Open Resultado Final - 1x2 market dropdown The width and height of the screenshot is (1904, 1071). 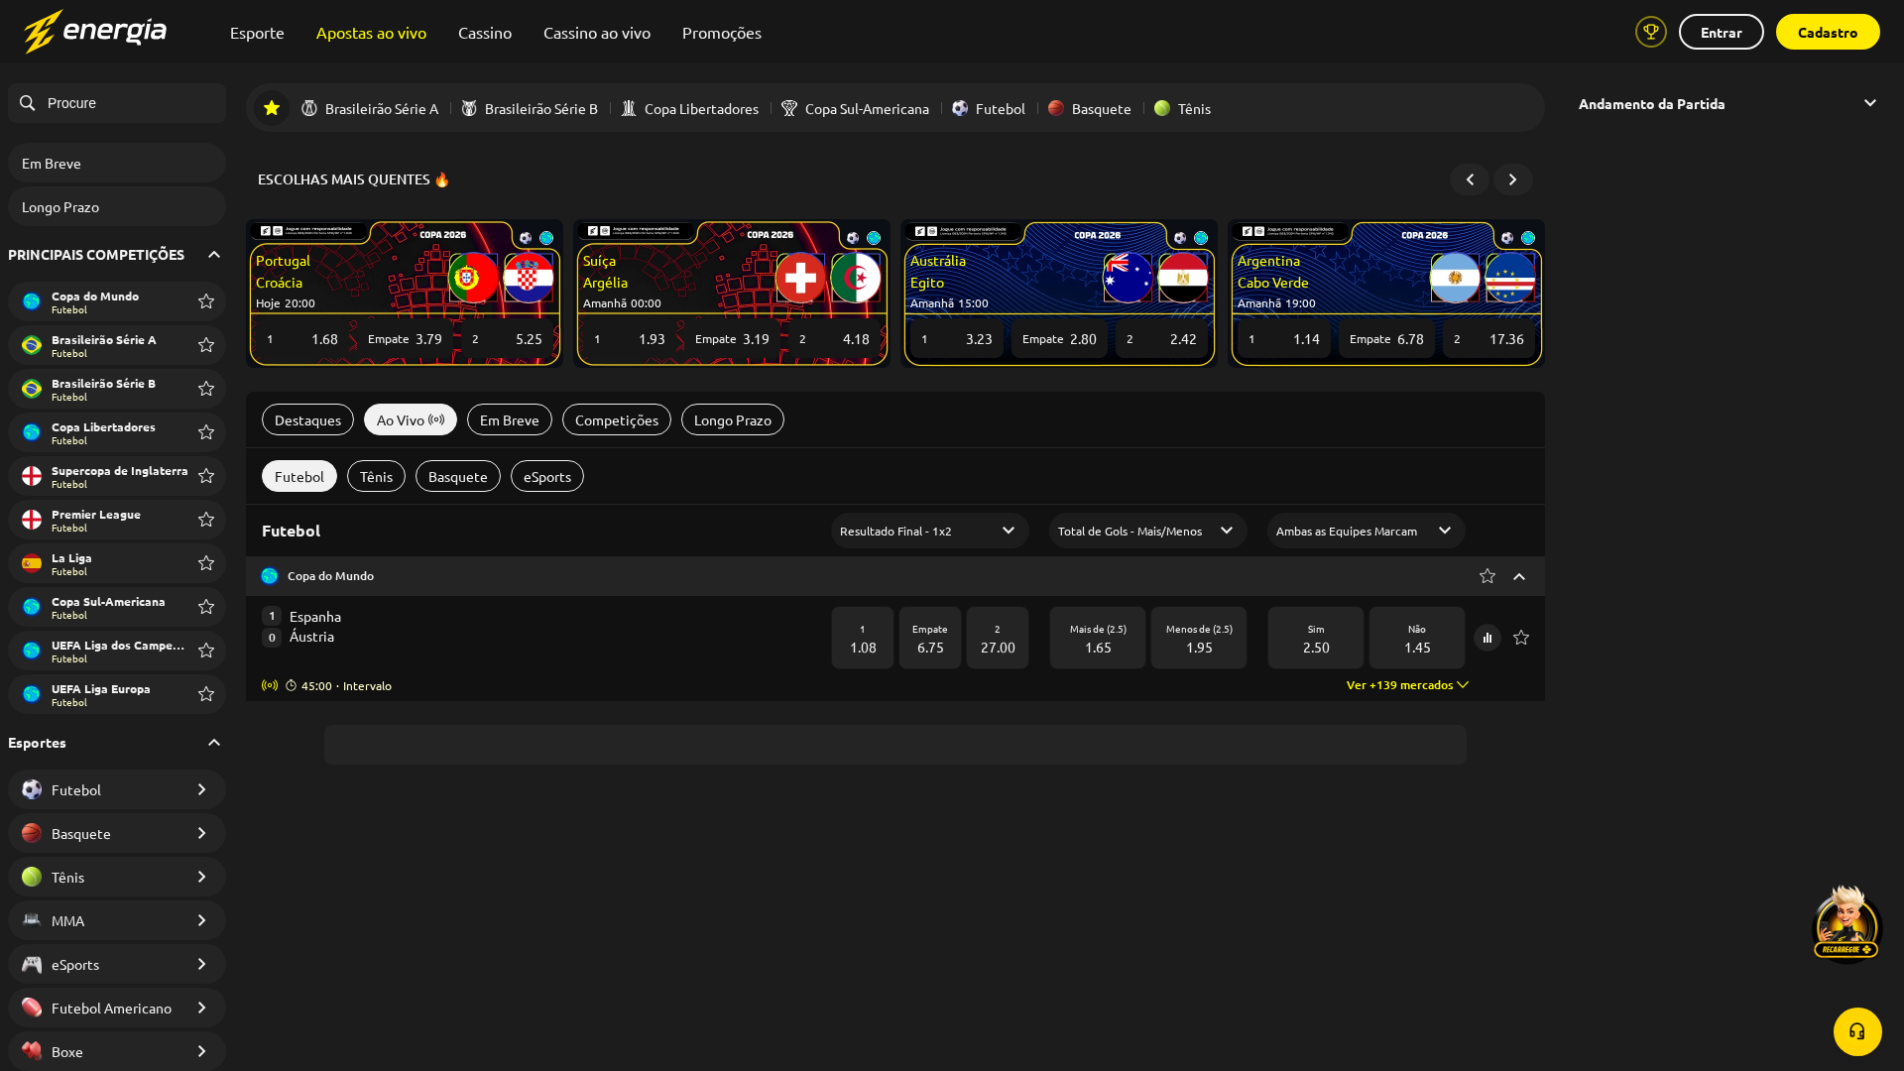tap(930, 531)
